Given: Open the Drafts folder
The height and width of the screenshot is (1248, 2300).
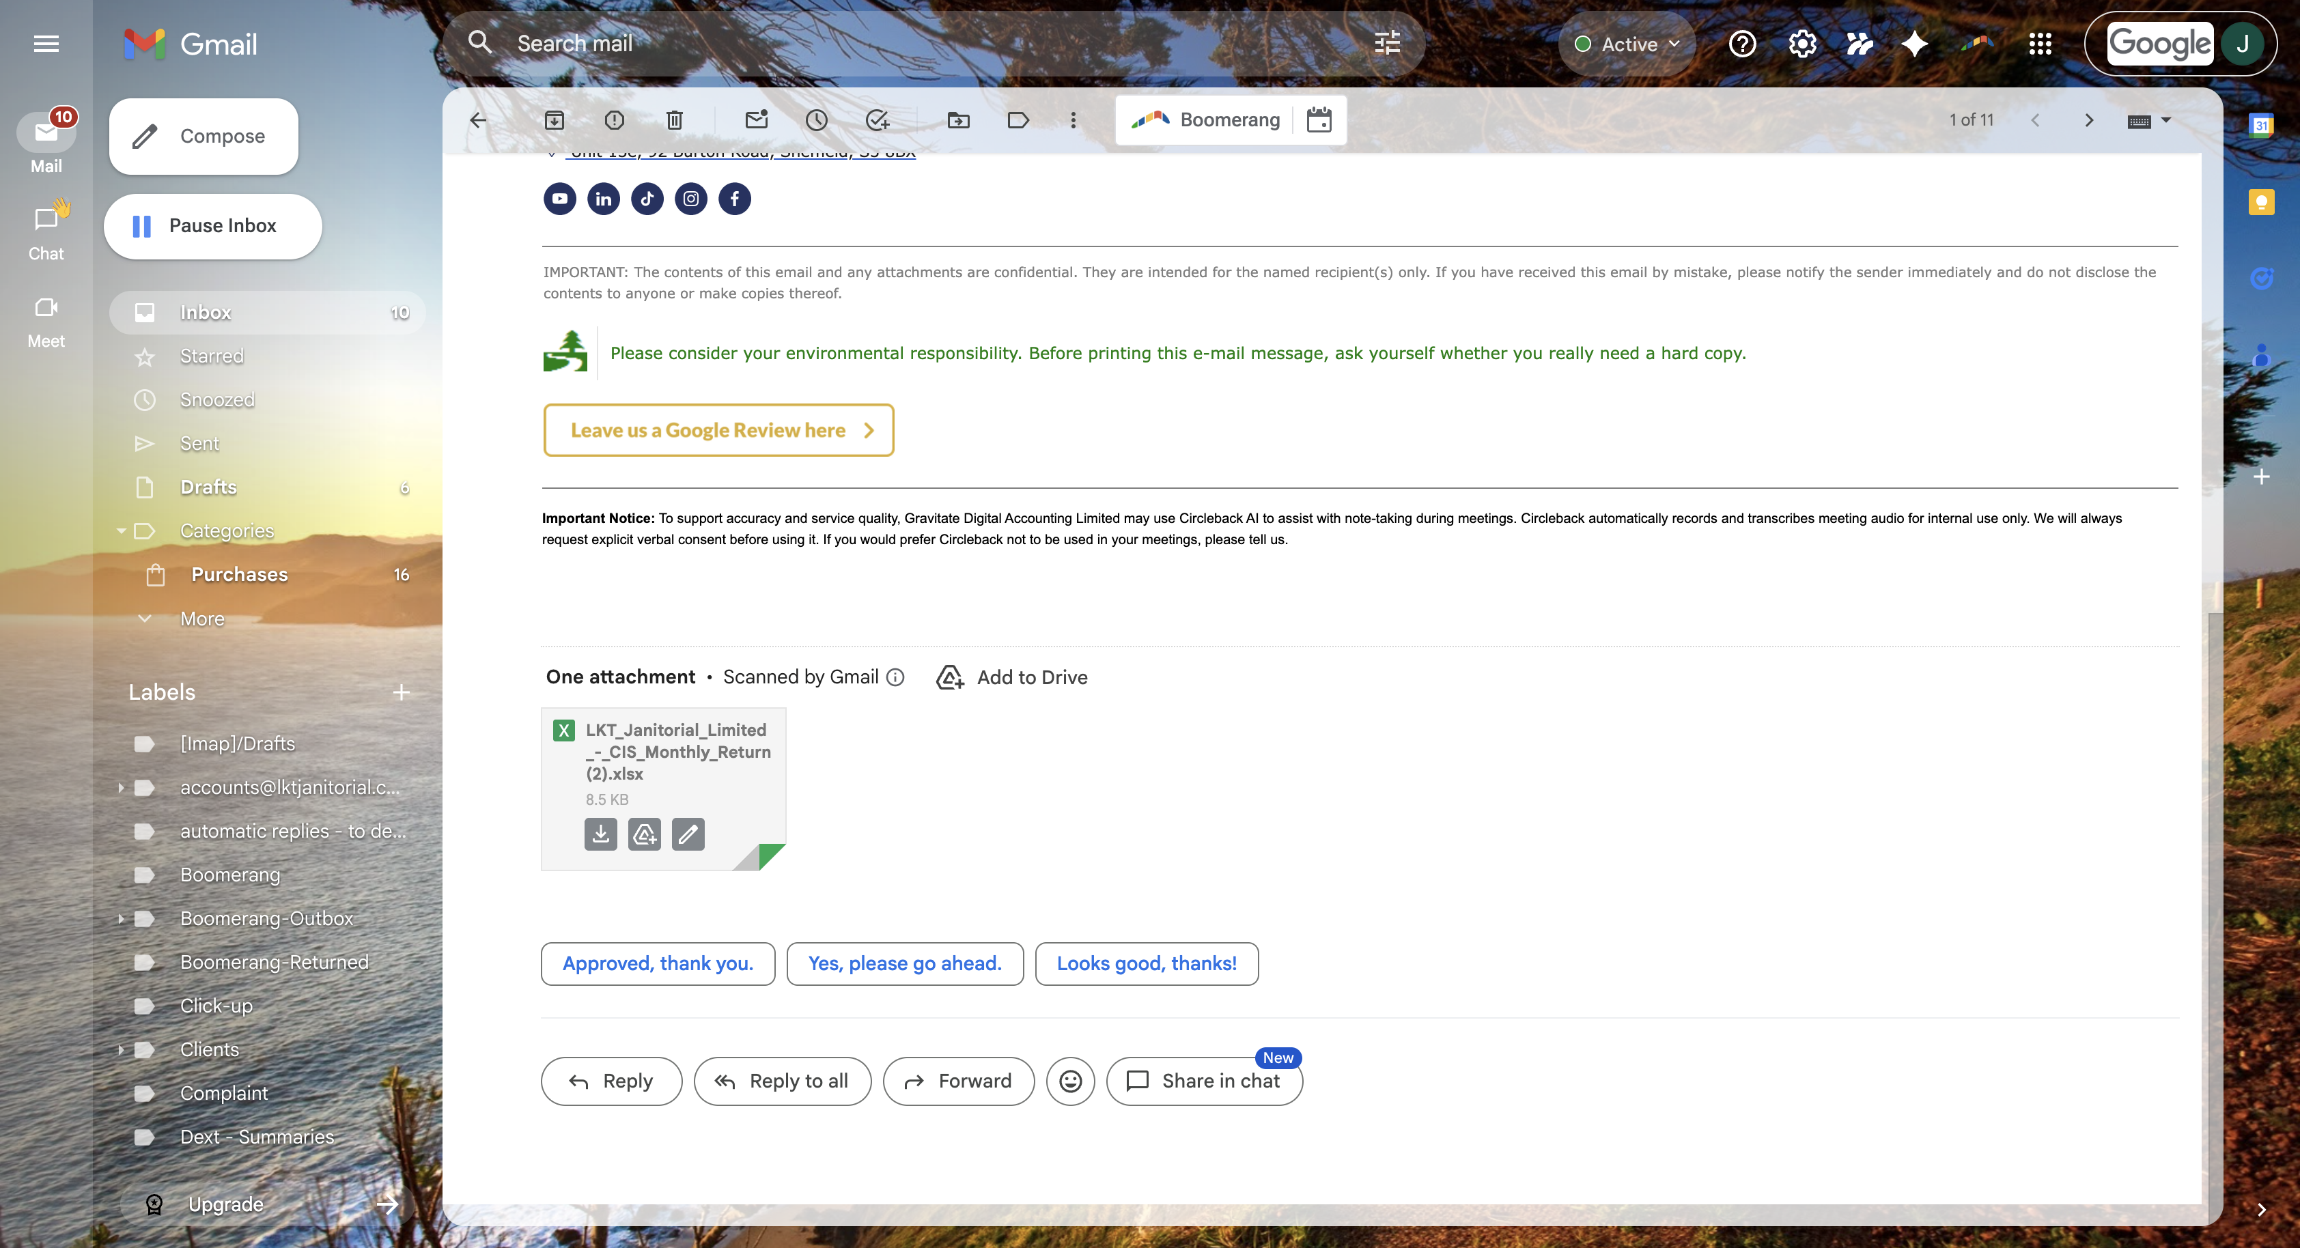Looking at the screenshot, I should click(208, 487).
